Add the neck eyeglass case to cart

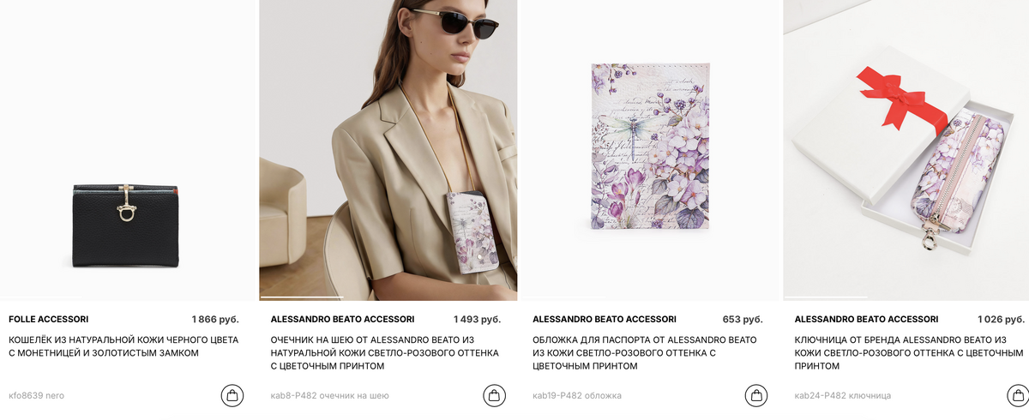point(494,395)
